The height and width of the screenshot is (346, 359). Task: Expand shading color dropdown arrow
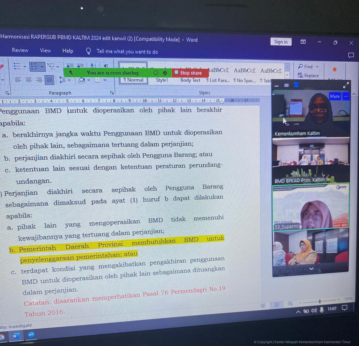click(89, 80)
